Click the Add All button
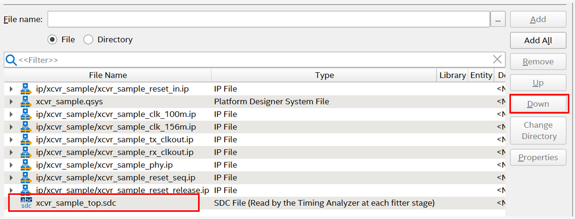Screen dimensions: 575x219 538,40
